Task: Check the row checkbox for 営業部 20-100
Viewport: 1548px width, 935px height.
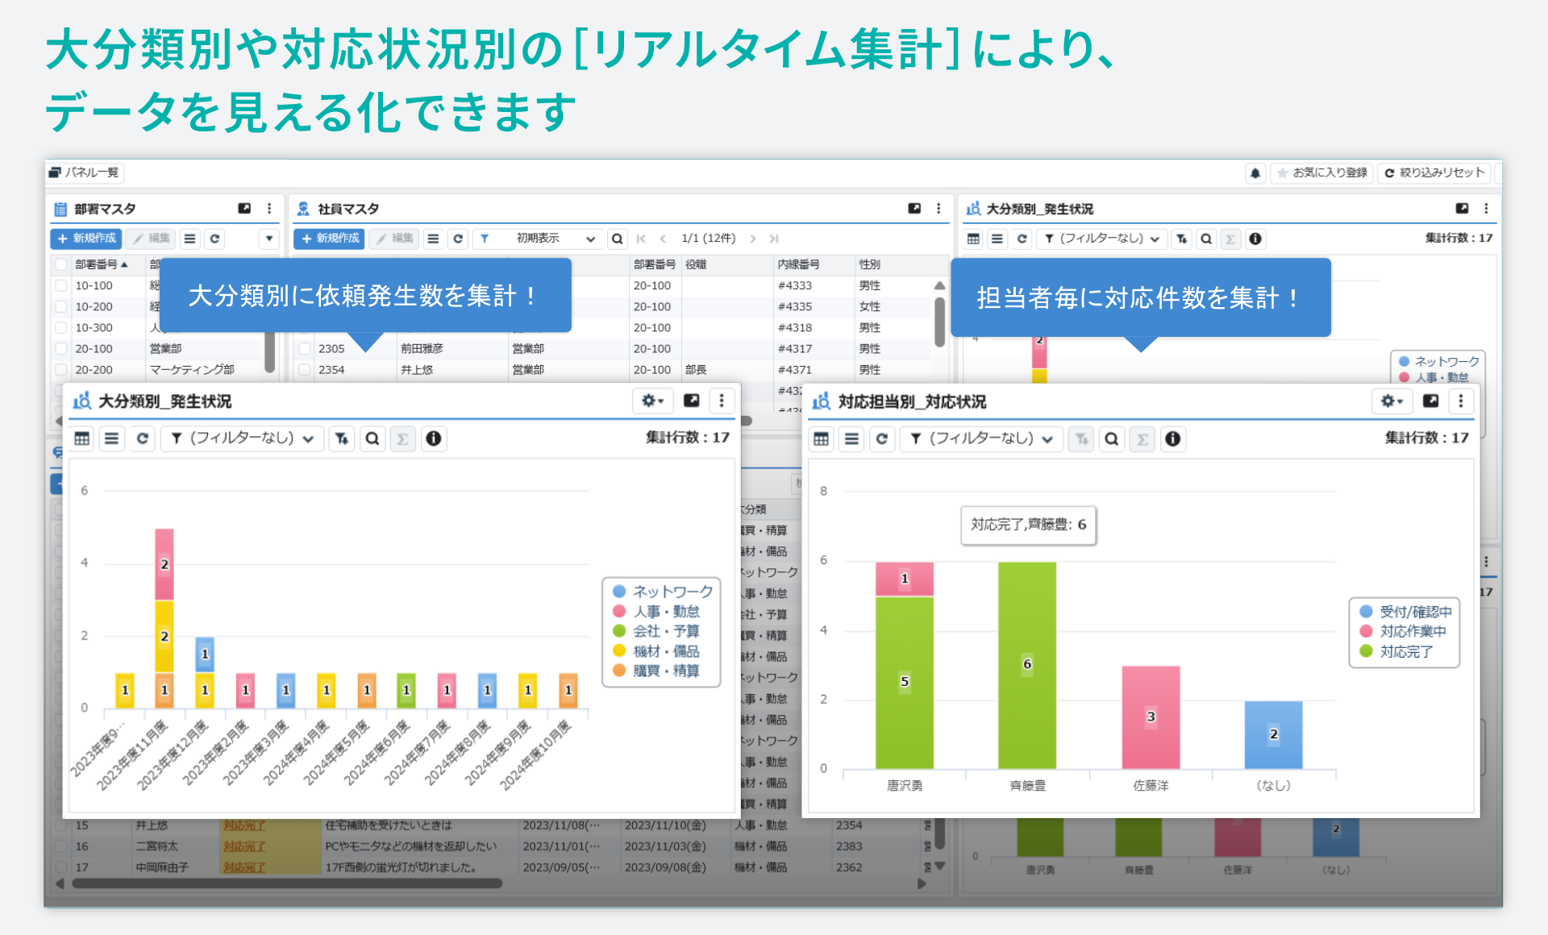Action: (x=62, y=348)
